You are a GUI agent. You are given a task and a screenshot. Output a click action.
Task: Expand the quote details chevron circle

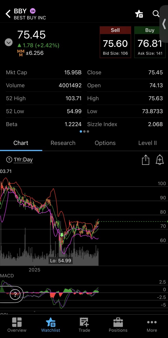(9, 42)
